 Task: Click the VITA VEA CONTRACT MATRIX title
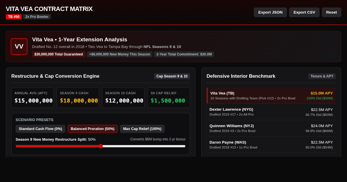coord(49,9)
